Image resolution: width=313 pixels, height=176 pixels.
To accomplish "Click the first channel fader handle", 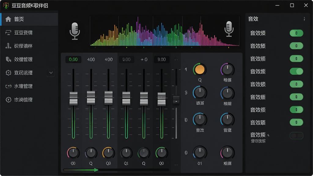I will [73, 98].
